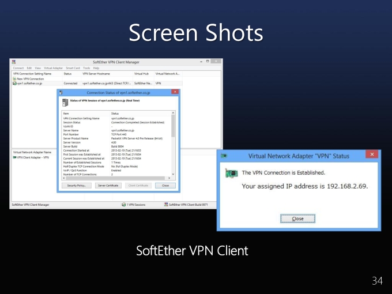Viewport: 392px width, 294px height.
Task: Click the Virtual Network Adapter Status title icon
Action: pos(224,156)
